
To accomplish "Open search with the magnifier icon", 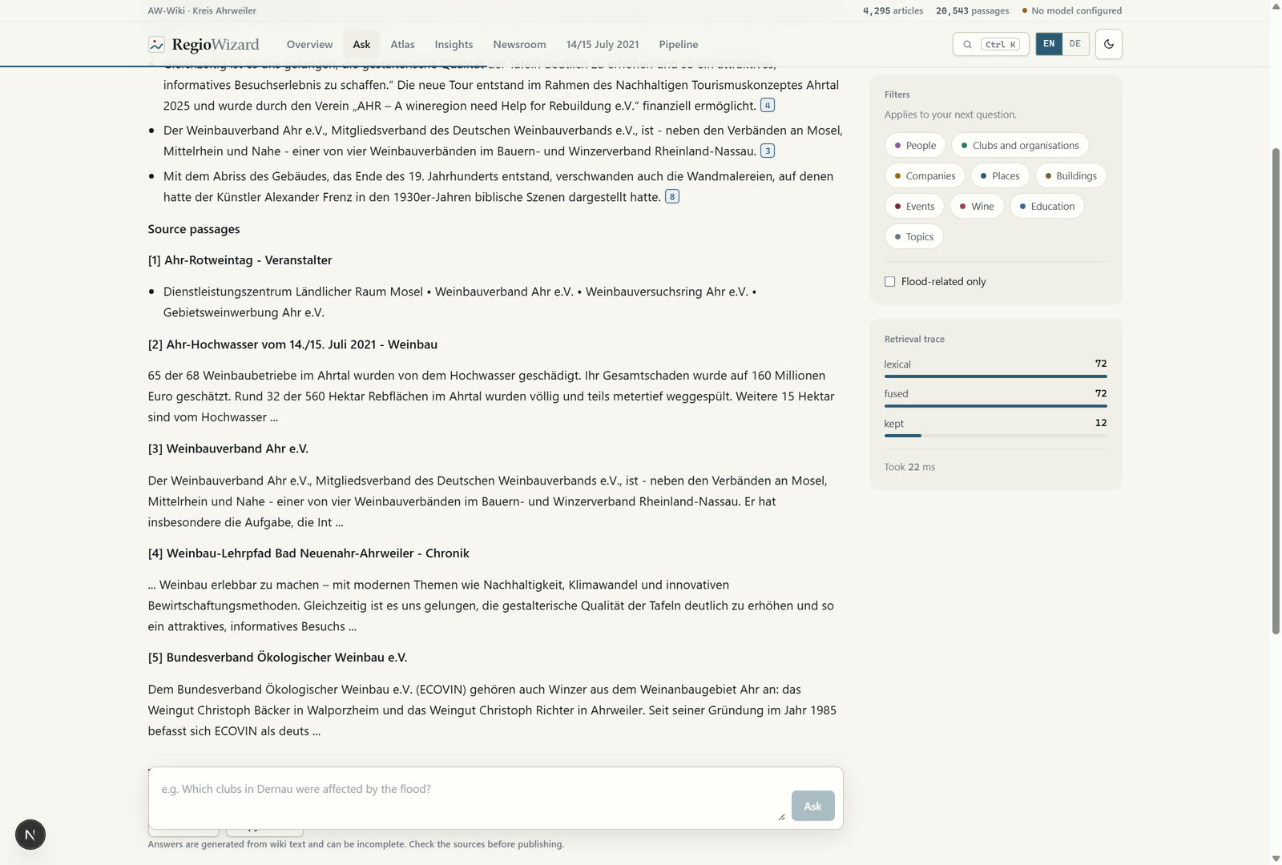I will click(967, 44).
